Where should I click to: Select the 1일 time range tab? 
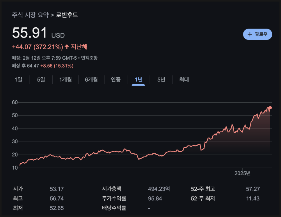(x=18, y=80)
